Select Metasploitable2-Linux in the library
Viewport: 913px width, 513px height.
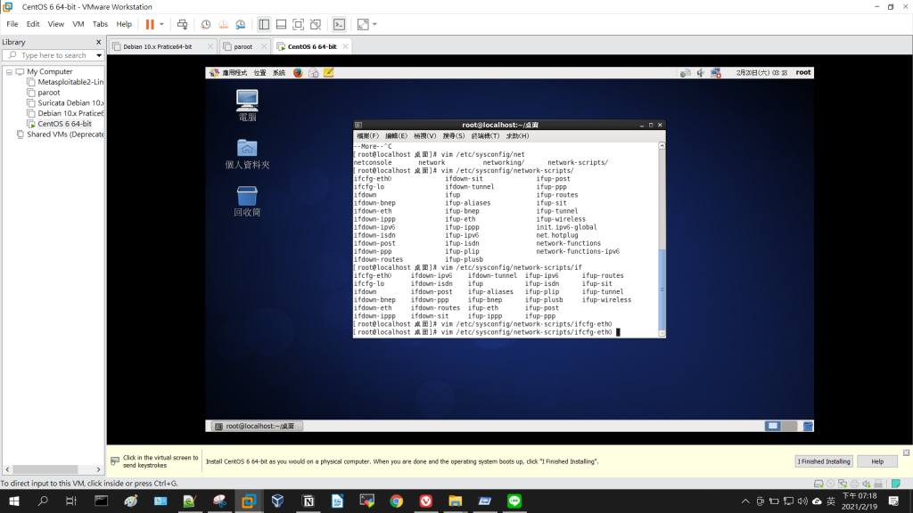coord(65,82)
